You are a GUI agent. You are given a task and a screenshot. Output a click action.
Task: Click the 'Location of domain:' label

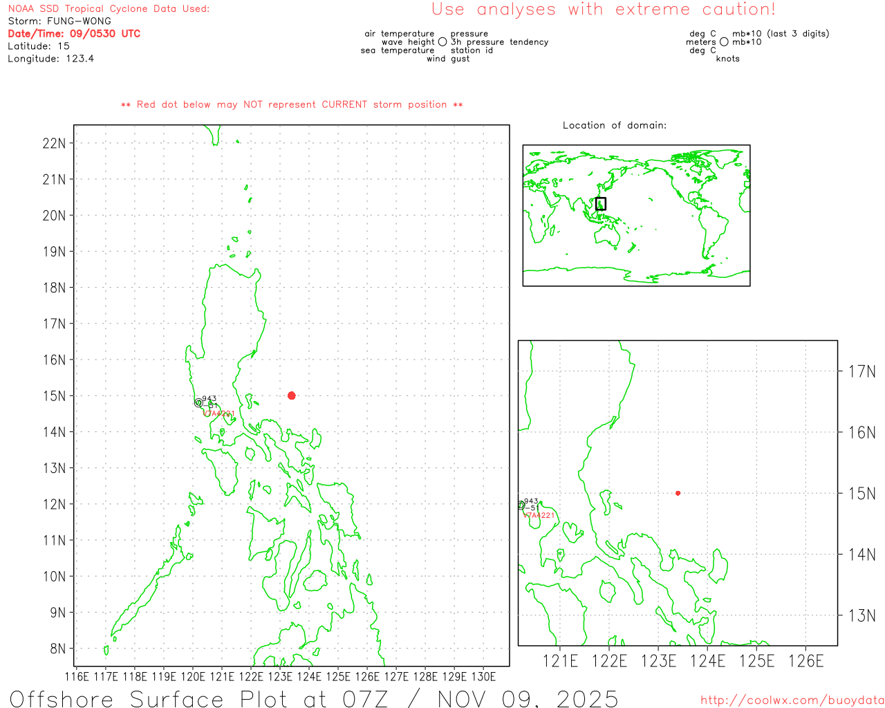click(x=615, y=125)
